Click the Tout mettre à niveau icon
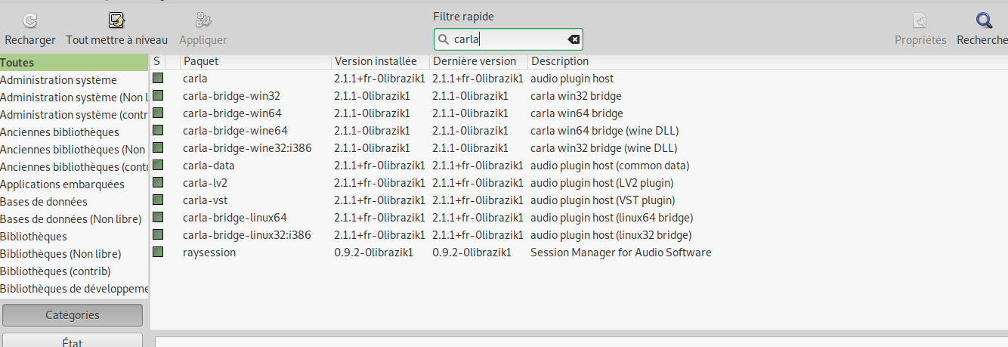This screenshot has height=347, width=1008. point(116,21)
